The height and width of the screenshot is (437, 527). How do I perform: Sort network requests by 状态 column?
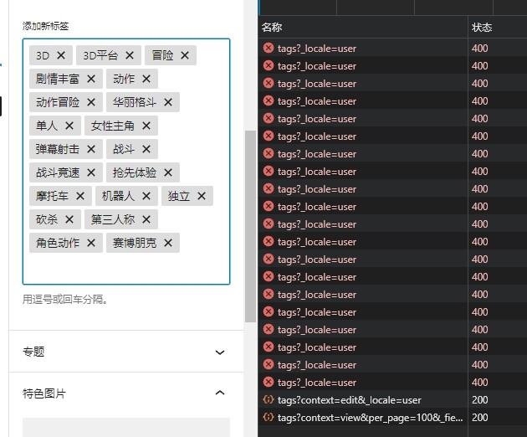[x=494, y=28]
